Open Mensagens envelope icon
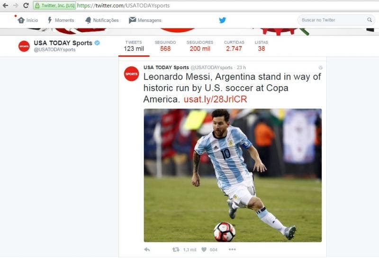The width and height of the screenshot is (379, 258). pyautogui.click(x=132, y=20)
